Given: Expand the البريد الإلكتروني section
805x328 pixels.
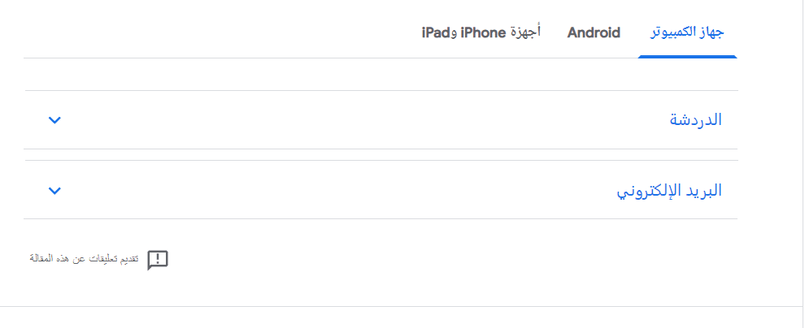Looking at the screenshot, I should tap(381, 191).
